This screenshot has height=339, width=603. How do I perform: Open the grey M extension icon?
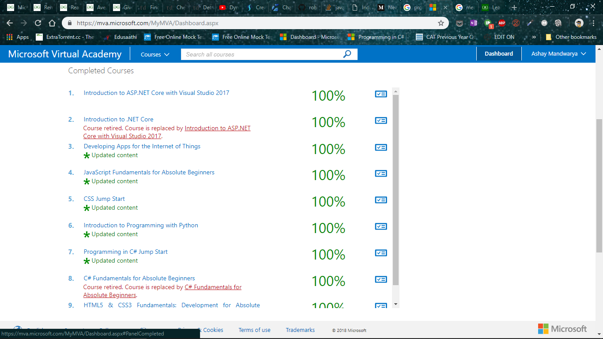(x=544, y=23)
